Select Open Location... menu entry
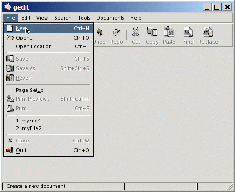The image size is (235, 192). (48, 46)
